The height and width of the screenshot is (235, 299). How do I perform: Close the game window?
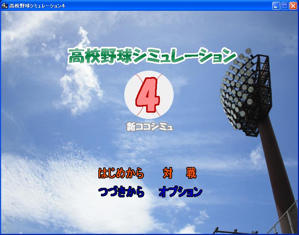point(293,6)
